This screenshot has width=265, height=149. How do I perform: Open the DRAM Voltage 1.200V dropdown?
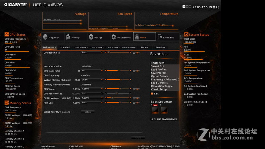pyautogui.click(x=92, y=98)
